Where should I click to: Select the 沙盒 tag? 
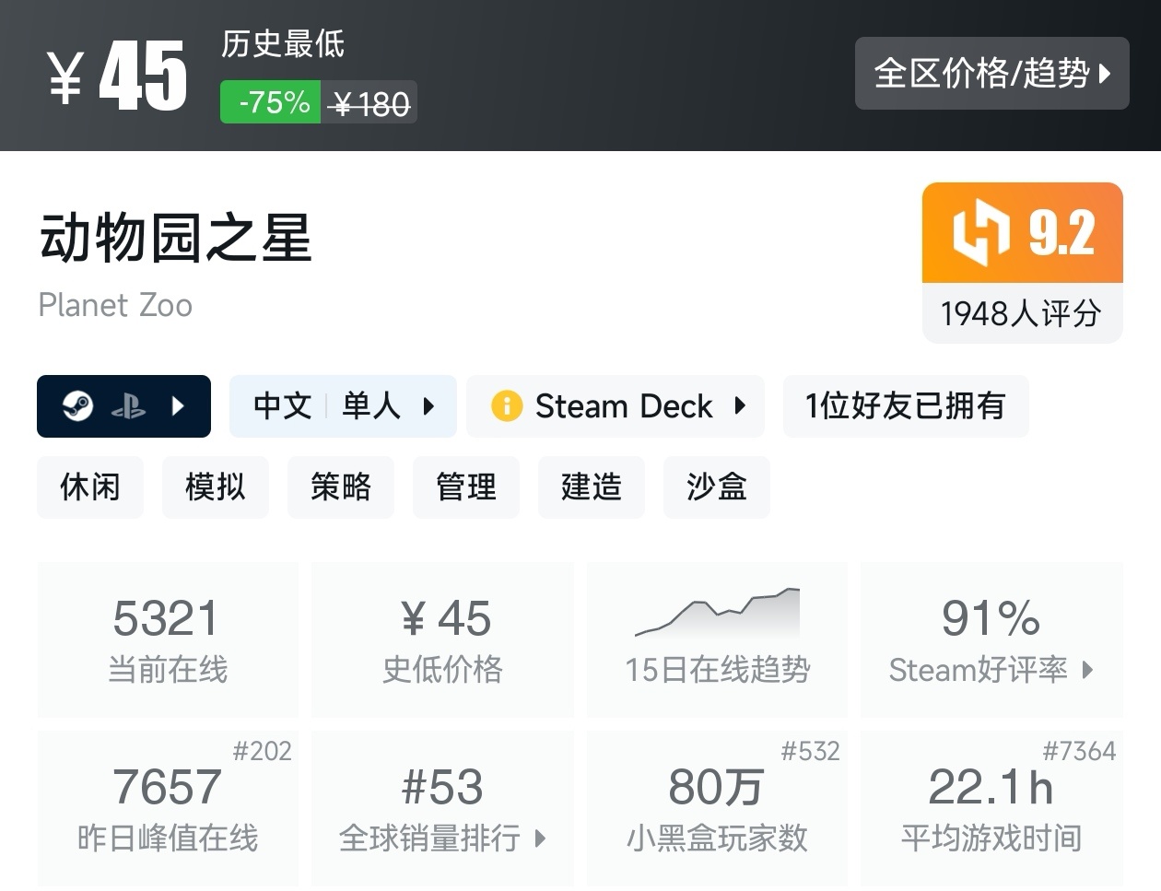(x=717, y=487)
